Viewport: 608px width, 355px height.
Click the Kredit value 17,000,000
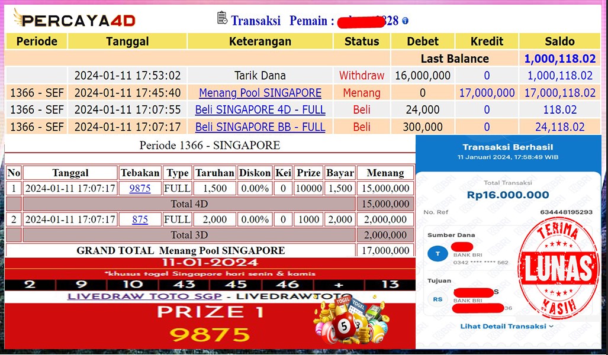487,93
